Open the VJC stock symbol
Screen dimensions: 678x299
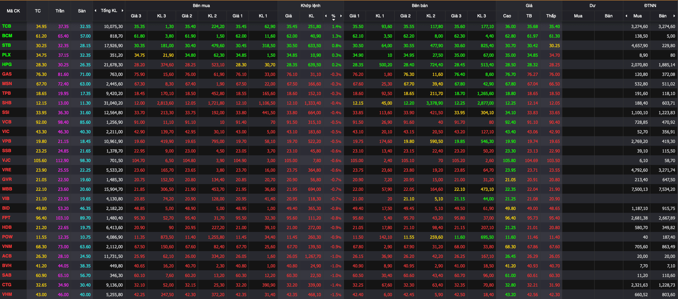6,160
